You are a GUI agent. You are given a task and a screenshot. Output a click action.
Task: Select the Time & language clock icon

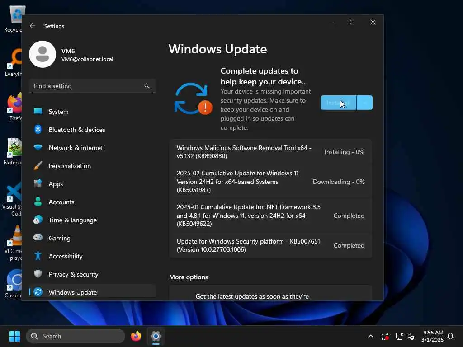(x=38, y=220)
